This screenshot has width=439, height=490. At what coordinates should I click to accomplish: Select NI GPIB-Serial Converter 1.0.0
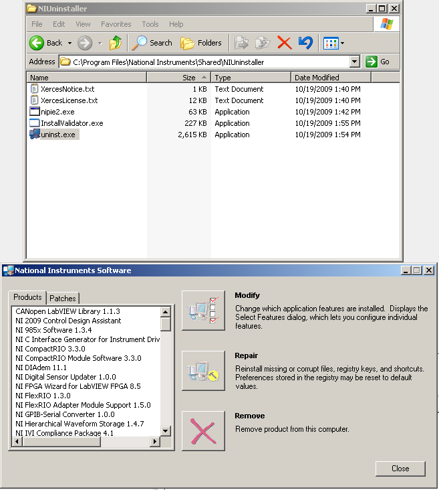pos(65,414)
